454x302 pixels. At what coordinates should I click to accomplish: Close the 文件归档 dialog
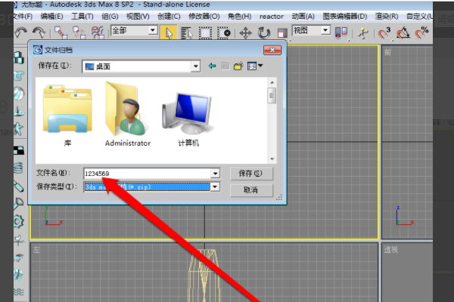pos(272,50)
